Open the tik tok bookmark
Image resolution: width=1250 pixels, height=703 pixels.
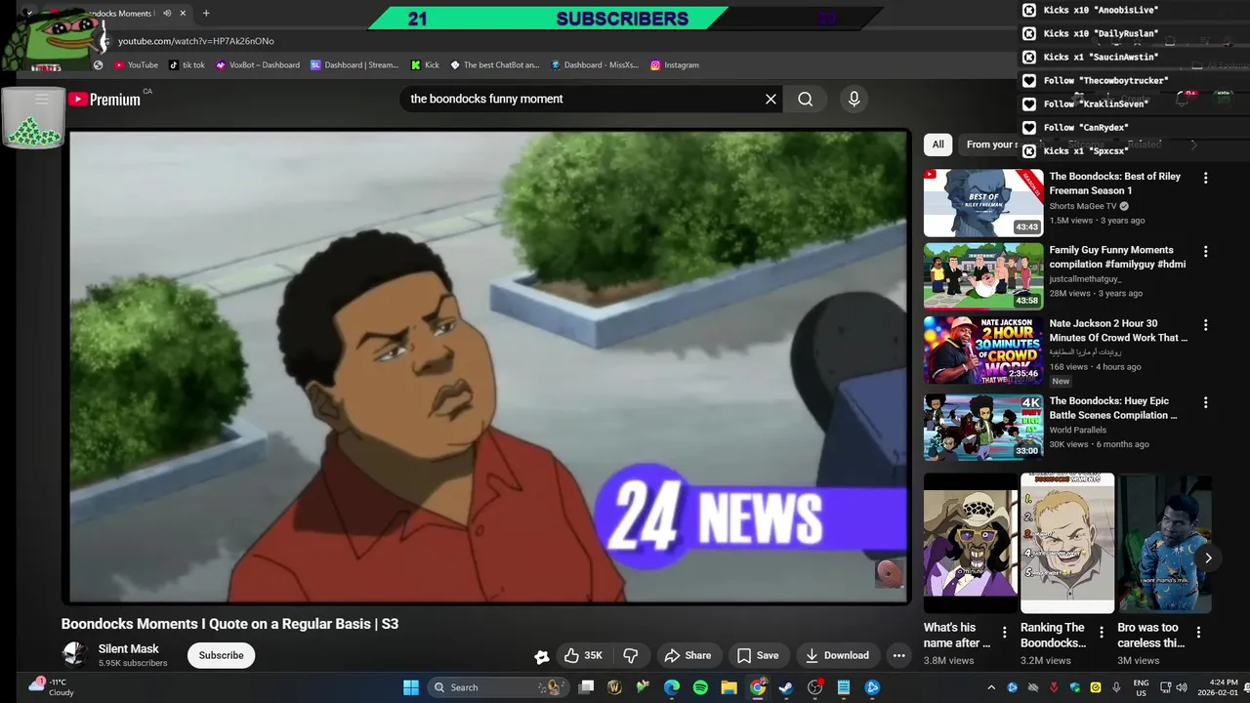point(187,65)
